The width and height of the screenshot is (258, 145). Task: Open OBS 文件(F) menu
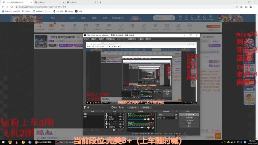click(86, 39)
